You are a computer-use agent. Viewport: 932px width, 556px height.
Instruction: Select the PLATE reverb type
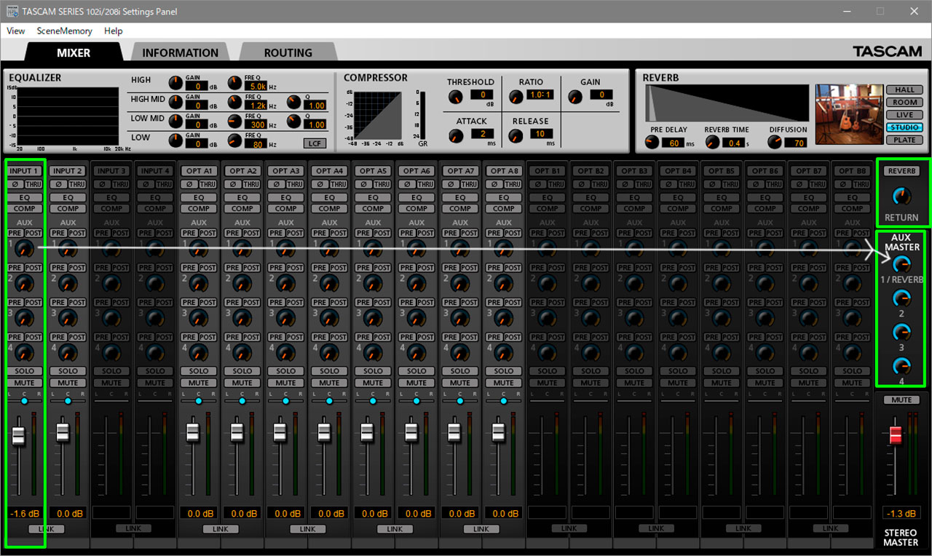(904, 140)
